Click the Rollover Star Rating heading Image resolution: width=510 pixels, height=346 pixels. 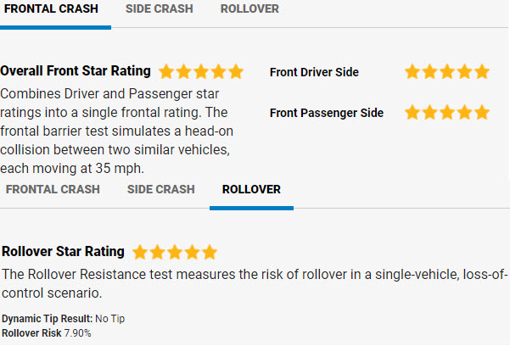64,252
